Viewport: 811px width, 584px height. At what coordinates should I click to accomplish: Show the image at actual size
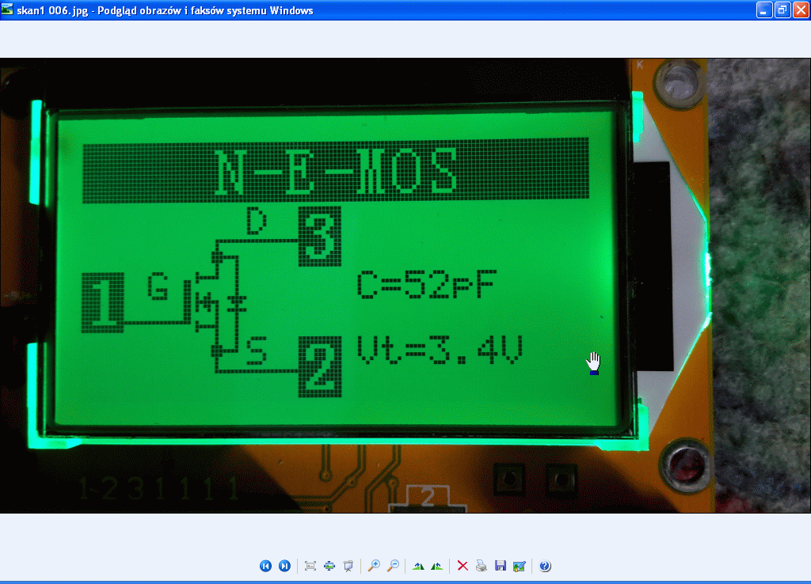[x=329, y=566]
